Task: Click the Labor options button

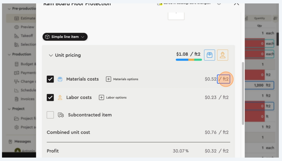Action: click(113, 97)
